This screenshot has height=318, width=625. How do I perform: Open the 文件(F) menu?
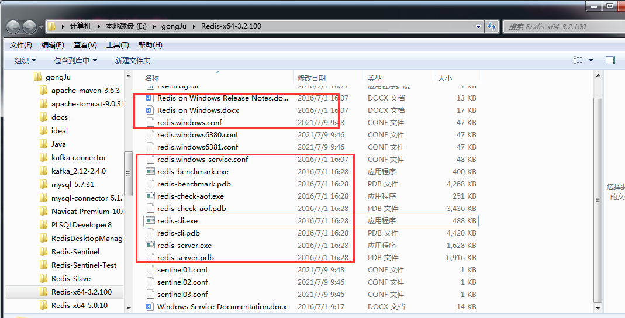(20, 45)
